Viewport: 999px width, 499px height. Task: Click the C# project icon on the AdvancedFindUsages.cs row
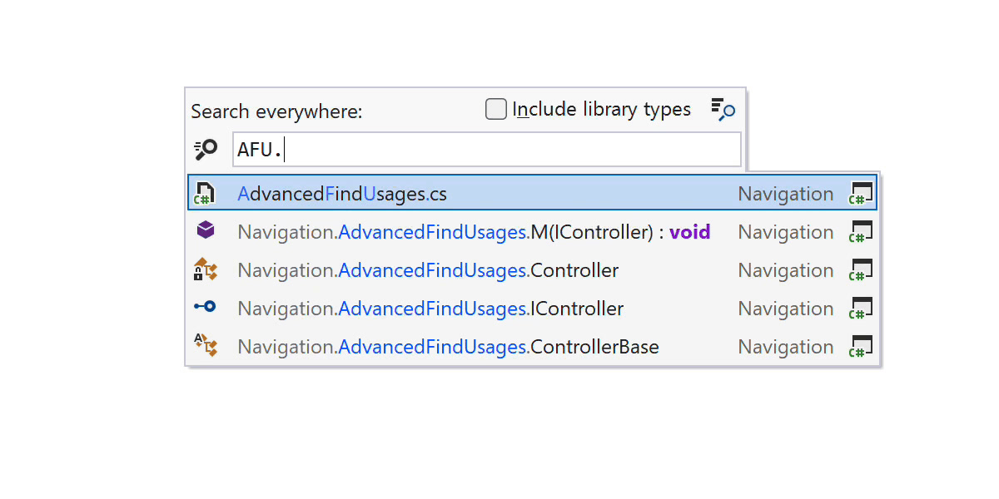860,194
